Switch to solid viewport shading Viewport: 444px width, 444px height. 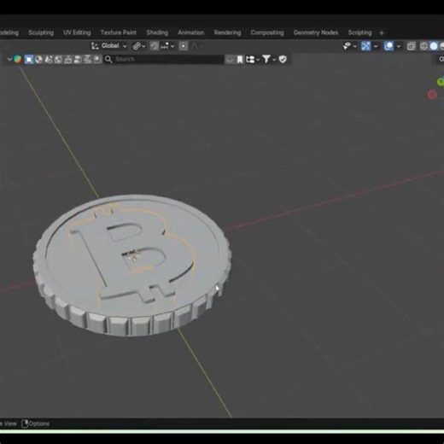coord(434,46)
